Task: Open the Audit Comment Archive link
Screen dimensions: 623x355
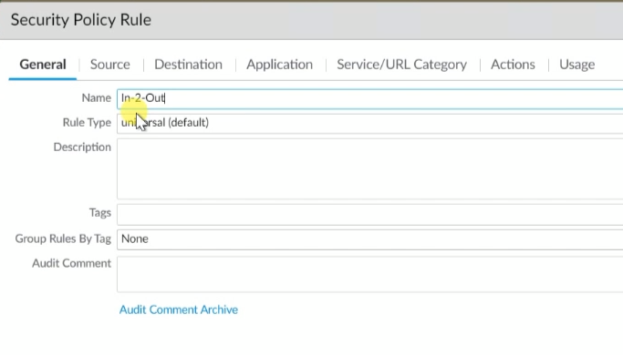Action: pos(179,309)
